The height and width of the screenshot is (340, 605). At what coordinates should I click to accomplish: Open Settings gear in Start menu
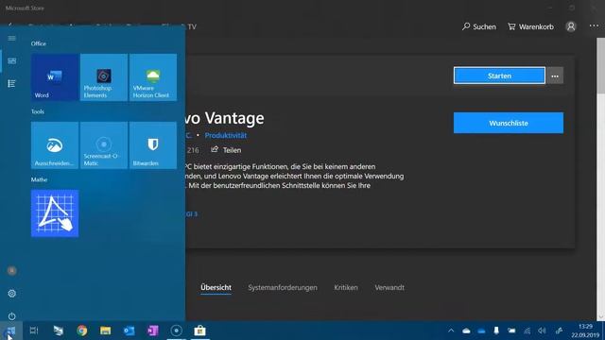click(x=12, y=294)
